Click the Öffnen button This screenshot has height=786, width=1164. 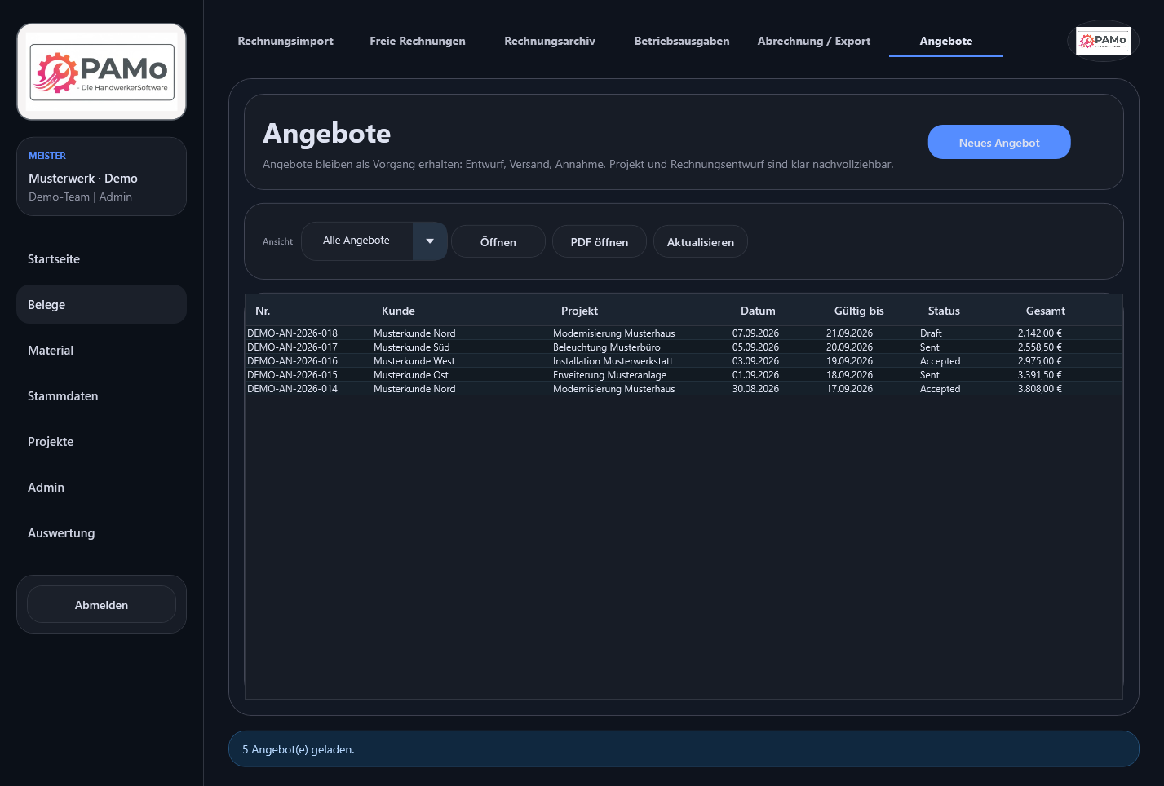click(498, 242)
